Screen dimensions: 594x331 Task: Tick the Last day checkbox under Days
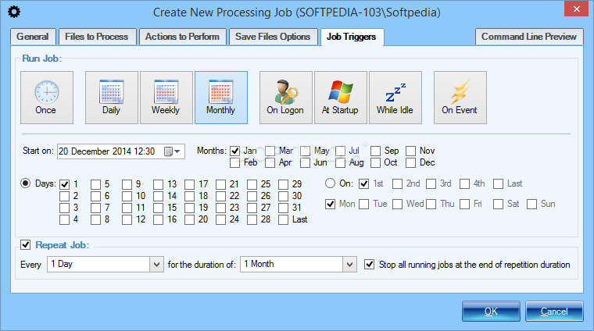click(x=284, y=219)
